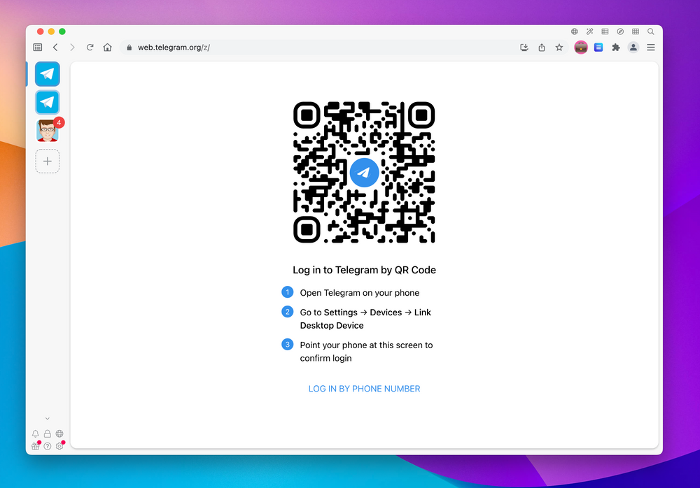Viewport: 700px width, 488px height.
Task: Open the hamburger menu at top right
Action: click(650, 47)
